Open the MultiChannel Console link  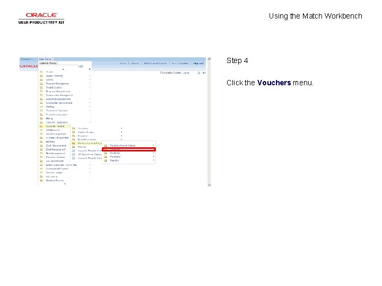point(155,63)
